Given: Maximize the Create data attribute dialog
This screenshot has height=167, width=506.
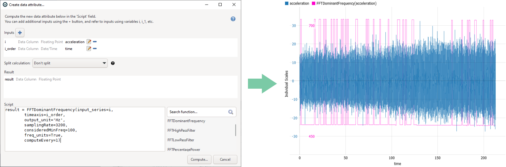Looking at the screenshot, I should coord(220,5).
